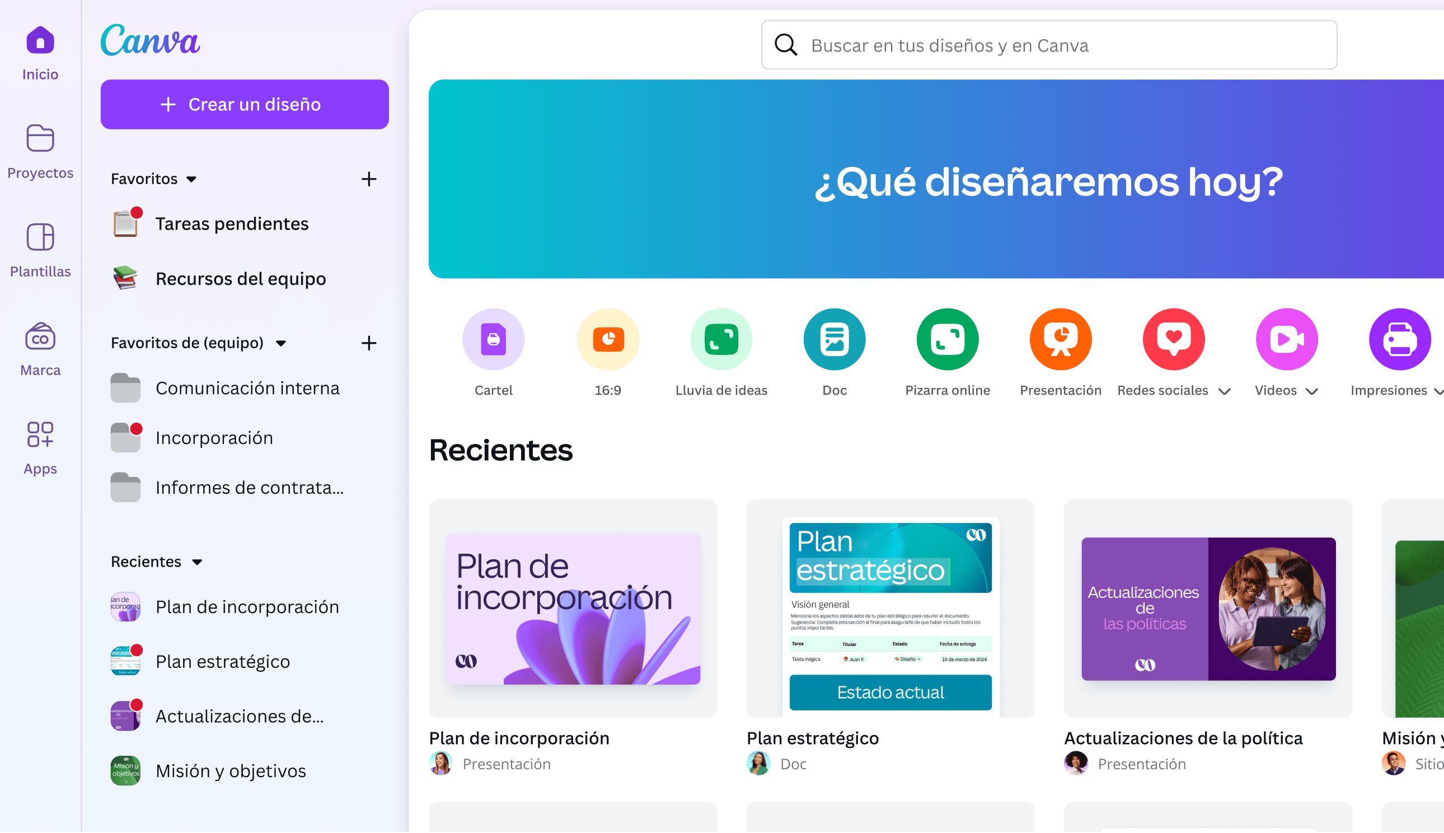Click Actualizaciones de la política card title
Image resolution: width=1444 pixels, height=833 pixels.
tap(1184, 738)
